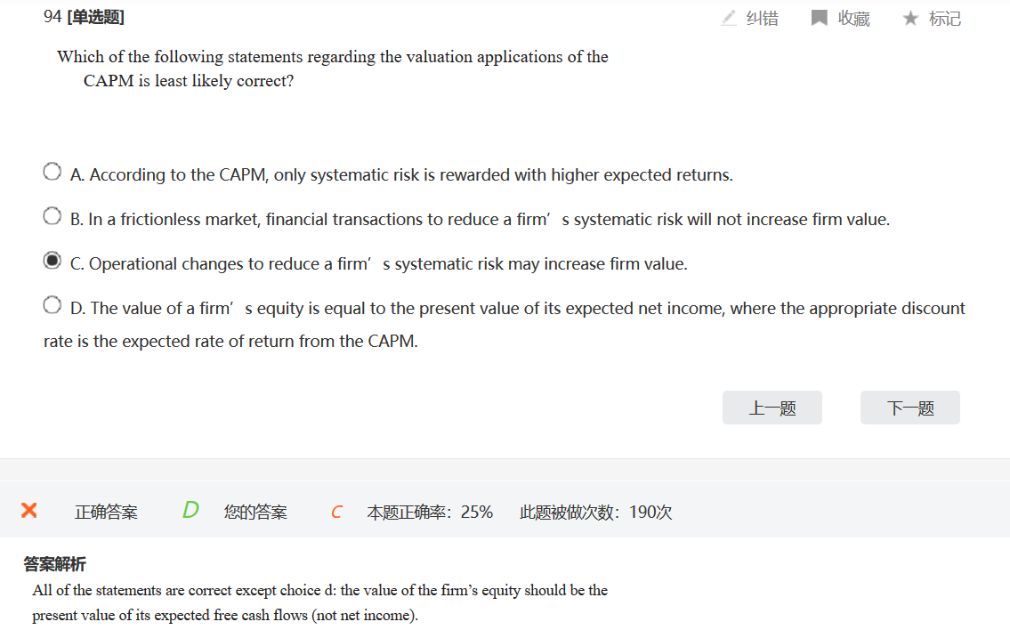
Task: Click the orange X wrong-answer icon
Action: [29, 511]
